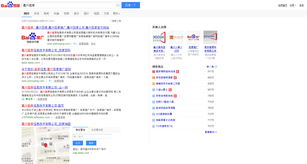Select the 网页 tab
The image size is (307, 164).
[26, 13]
